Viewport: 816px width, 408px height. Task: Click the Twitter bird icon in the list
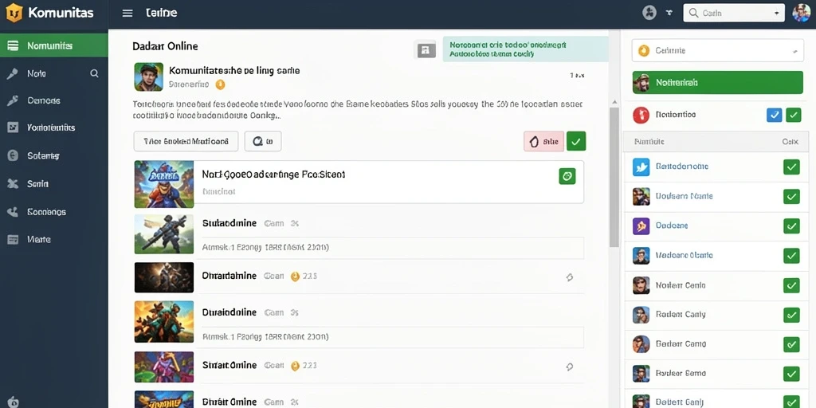(641, 167)
